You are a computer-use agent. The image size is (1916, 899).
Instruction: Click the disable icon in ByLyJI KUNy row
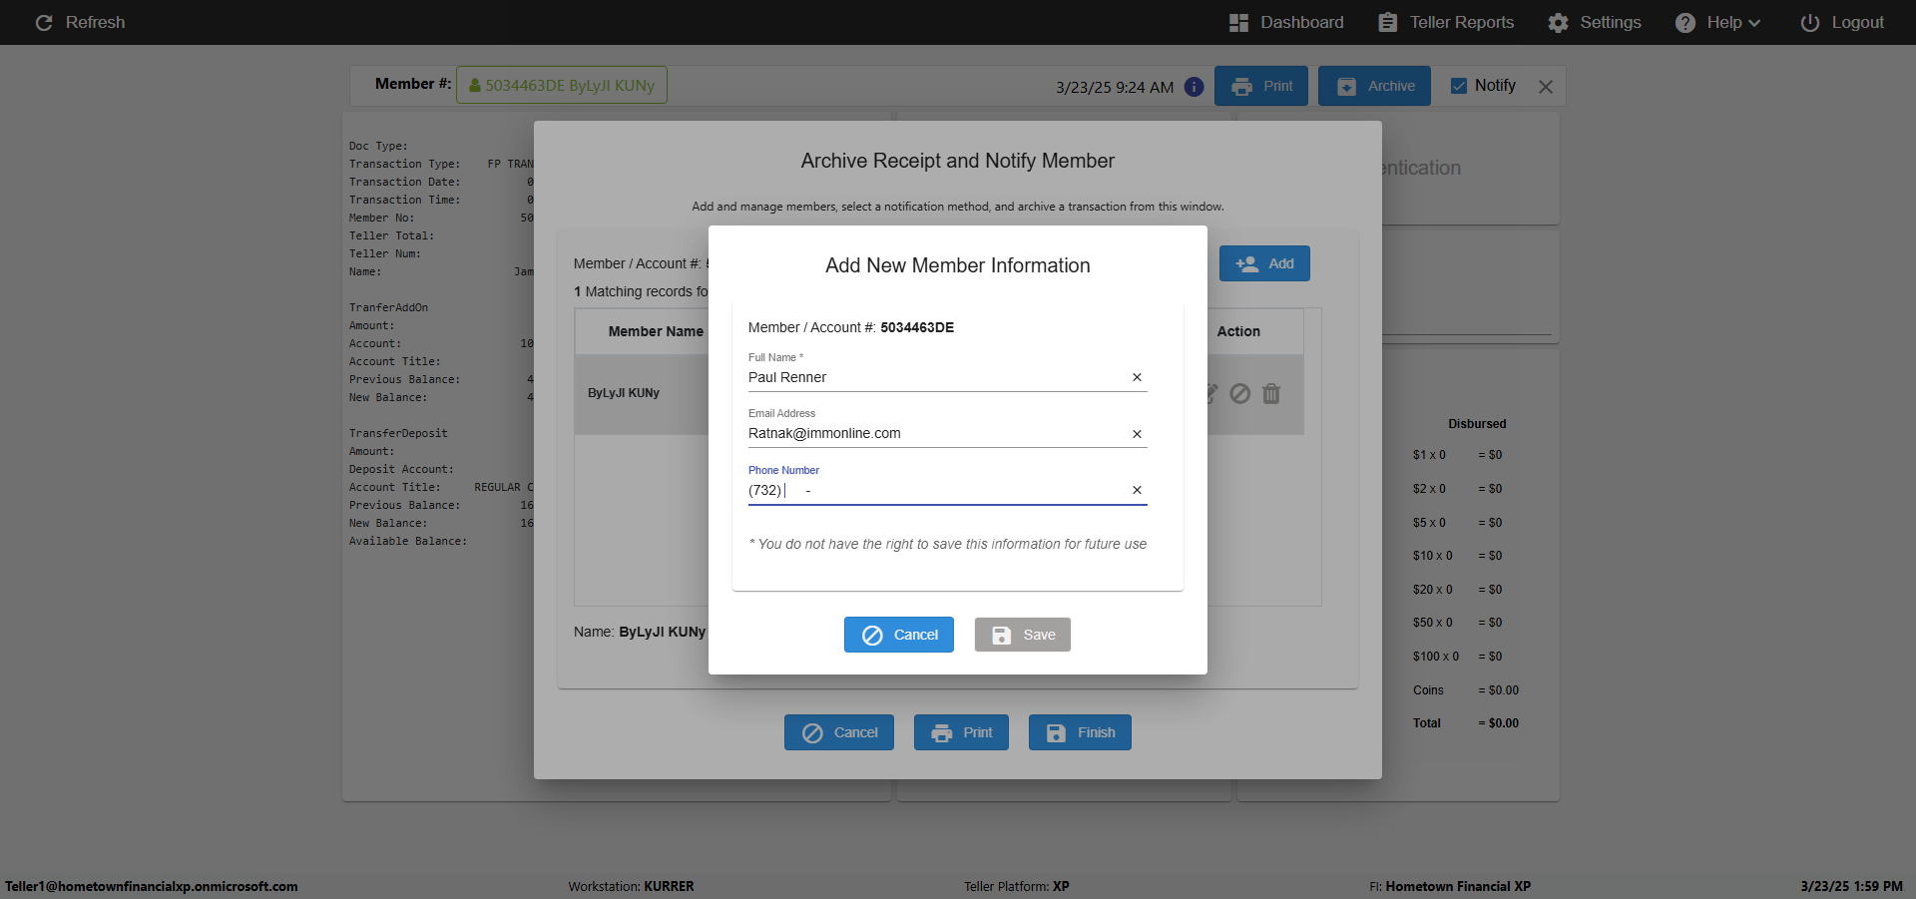(1239, 393)
